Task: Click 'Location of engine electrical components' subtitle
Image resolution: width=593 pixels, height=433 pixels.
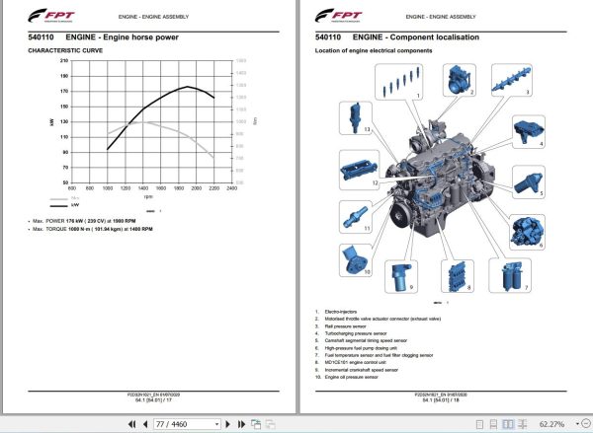Action: pos(374,50)
